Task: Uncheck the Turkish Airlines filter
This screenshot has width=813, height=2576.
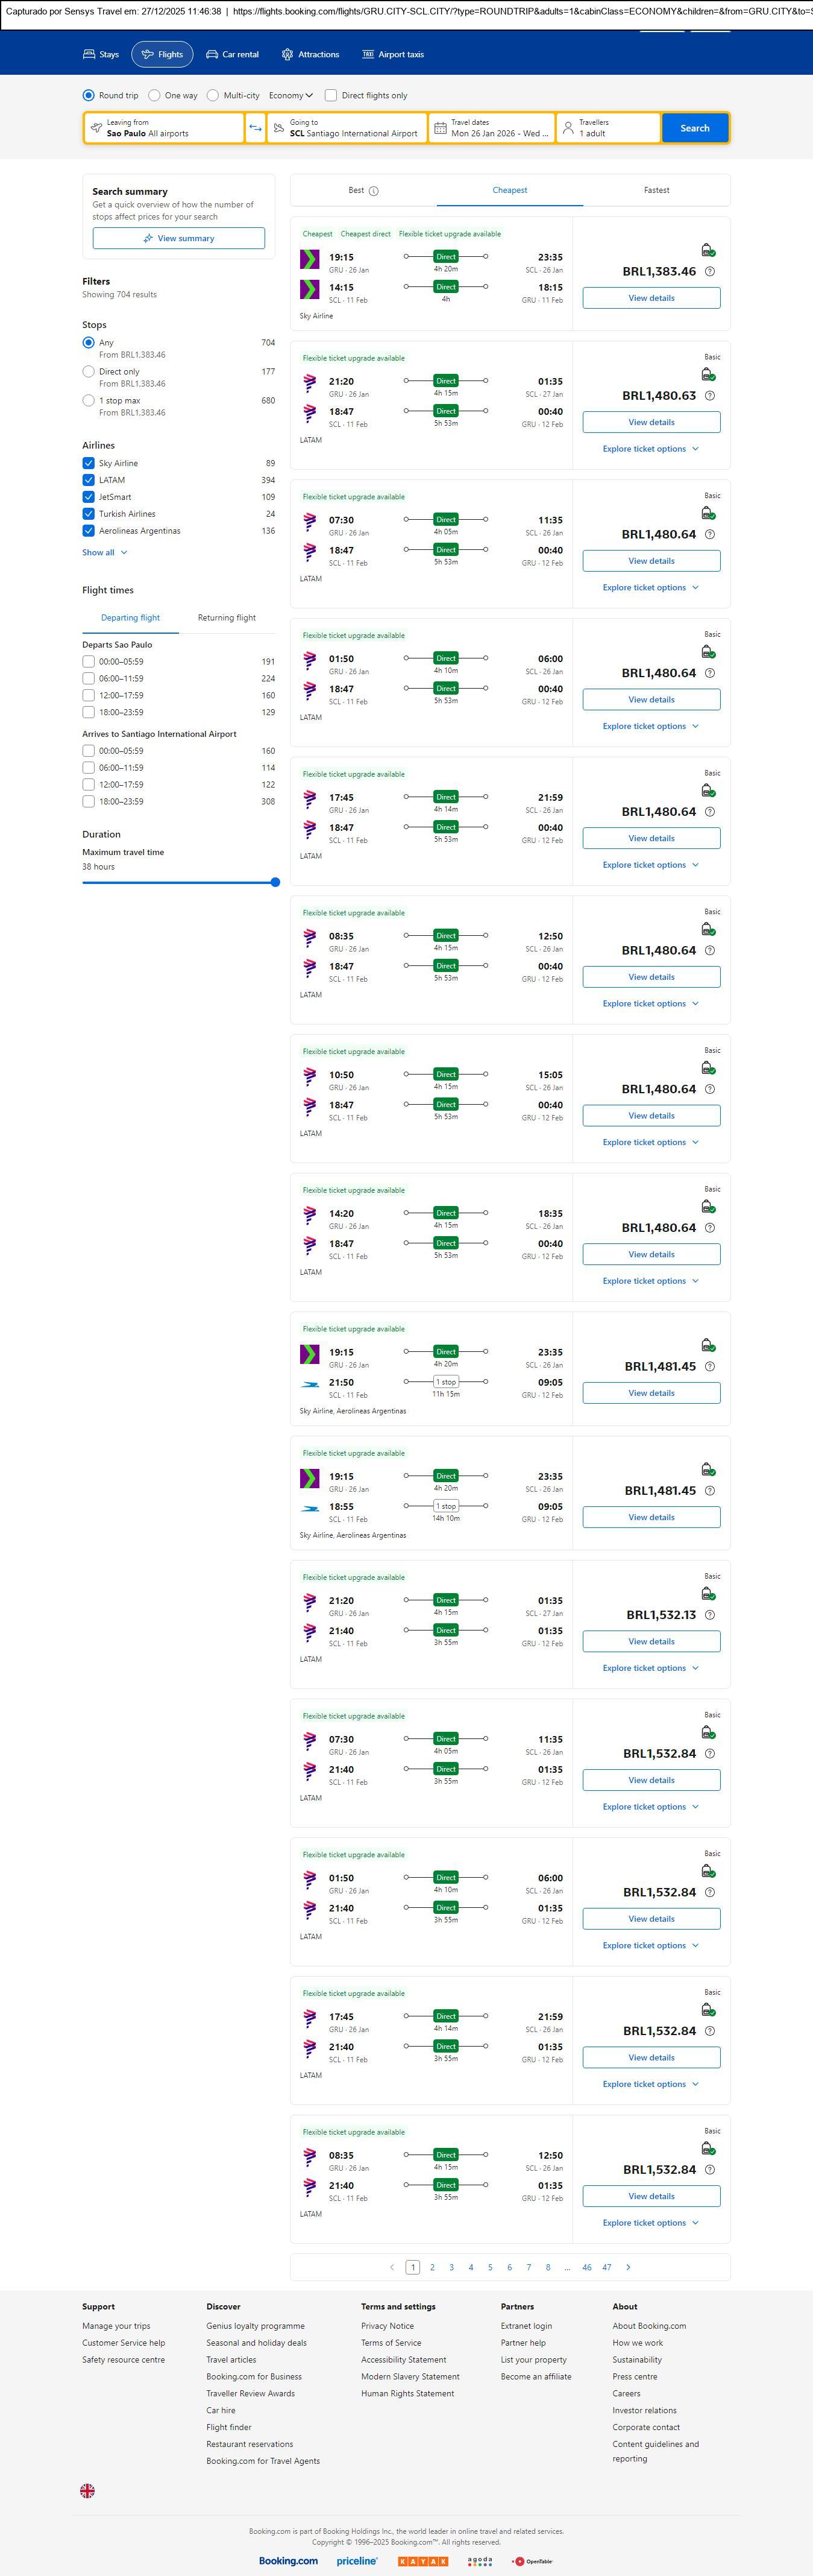Action: 89,514
